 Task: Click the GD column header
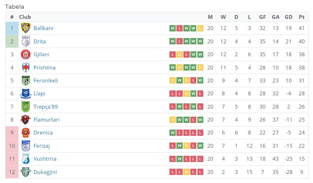click(289, 17)
